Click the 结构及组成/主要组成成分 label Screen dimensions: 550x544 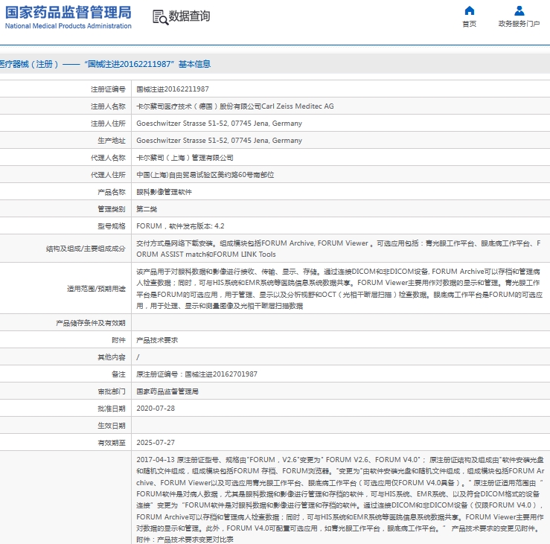pos(86,249)
